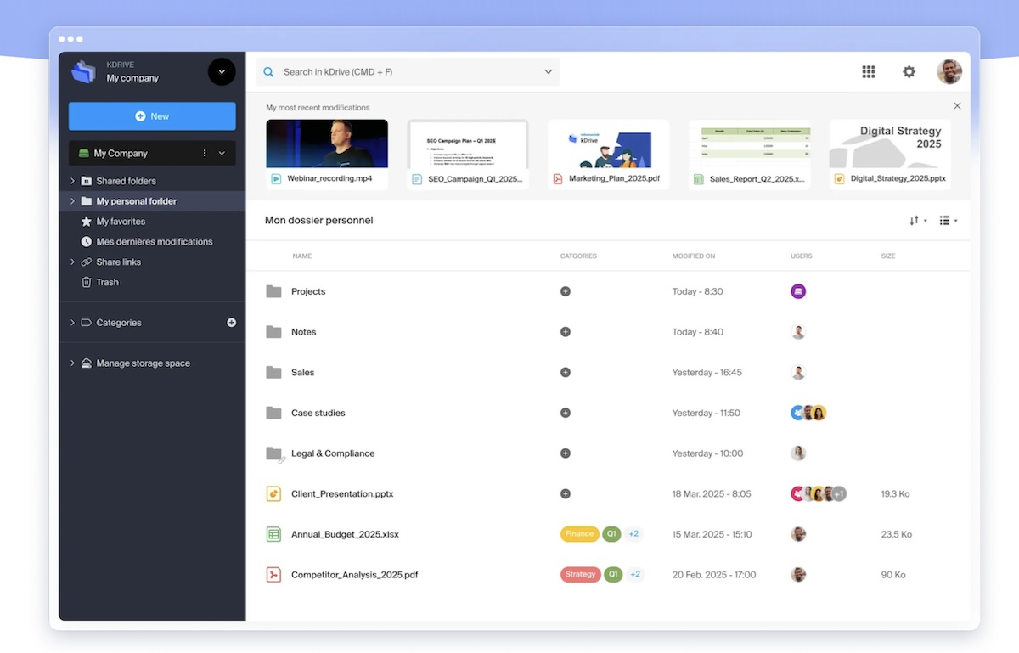Viewport: 1019px width, 653px height.
Task: Open Webinar_recording.mp4 thumbnail
Action: [x=327, y=144]
